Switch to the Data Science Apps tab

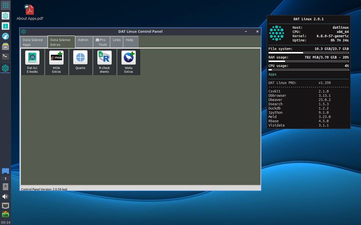point(34,42)
